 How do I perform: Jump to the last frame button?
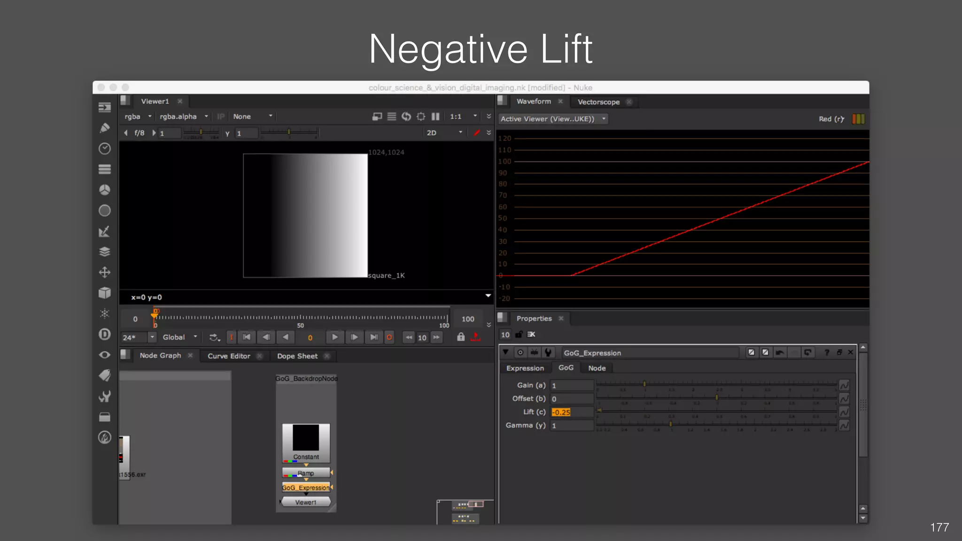tap(373, 337)
